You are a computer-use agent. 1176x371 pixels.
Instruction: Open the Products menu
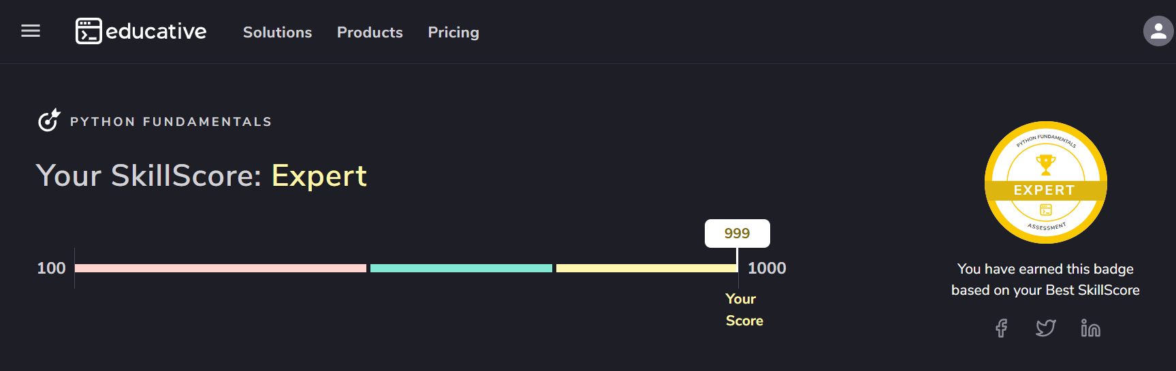(370, 32)
